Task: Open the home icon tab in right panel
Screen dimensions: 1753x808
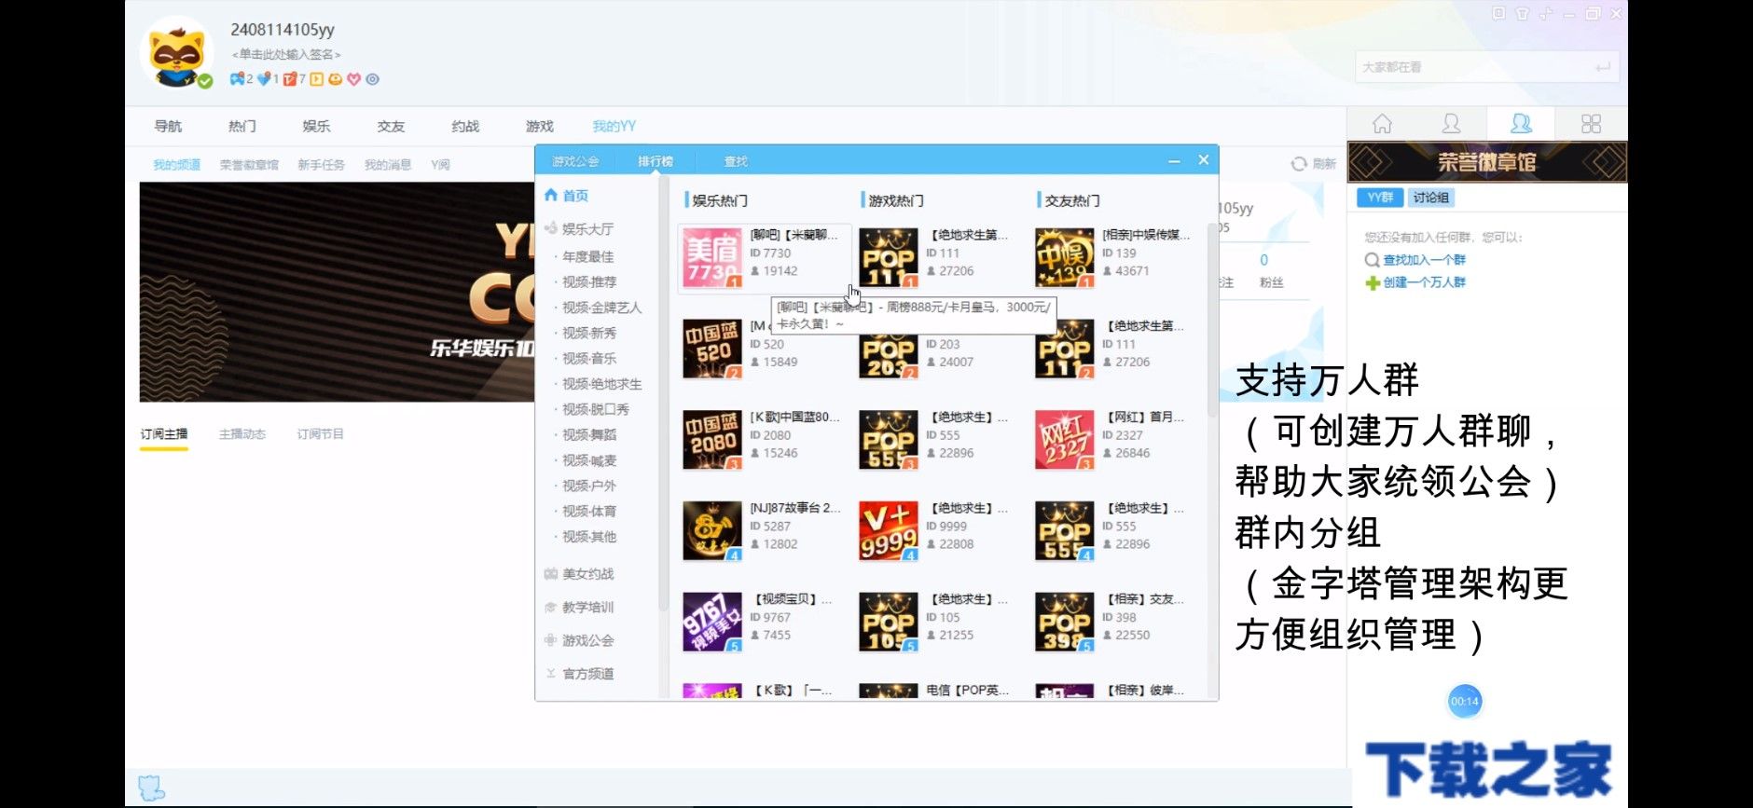Action: click(1383, 124)
